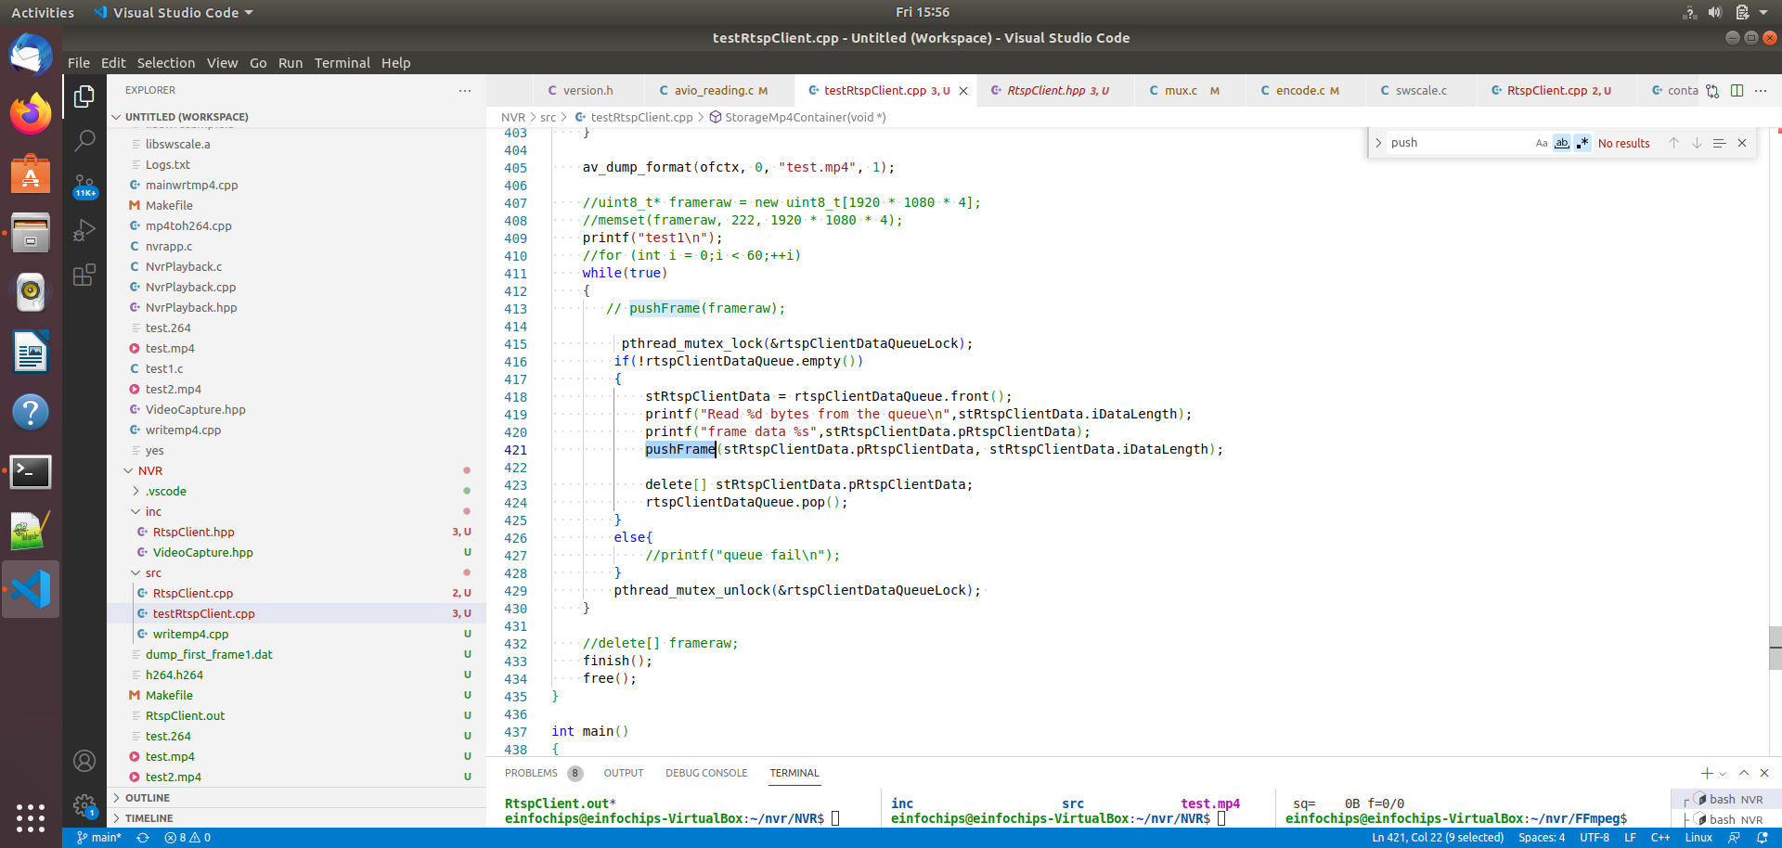Toggle Match Whole Word in the search widget
The width and height of the screenshot is (1782, 848).
coord(1563,143)
